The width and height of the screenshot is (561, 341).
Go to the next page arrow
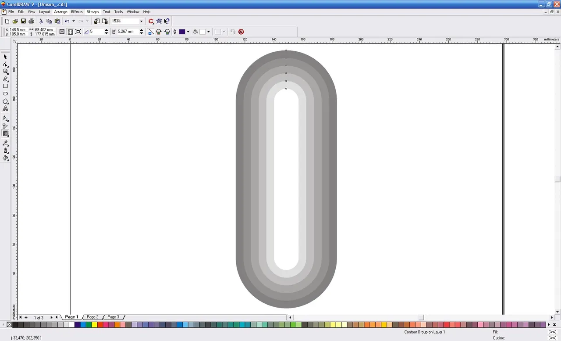(x=51, y=317)
